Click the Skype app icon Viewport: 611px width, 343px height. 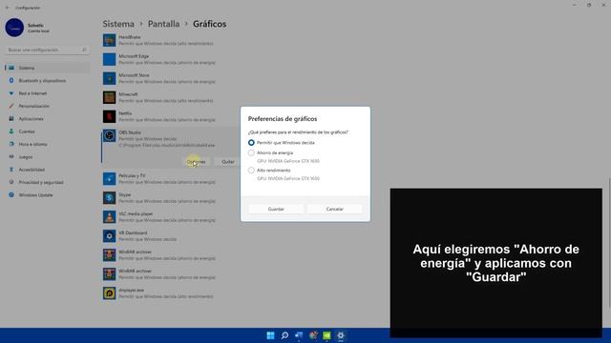(109, 197)
